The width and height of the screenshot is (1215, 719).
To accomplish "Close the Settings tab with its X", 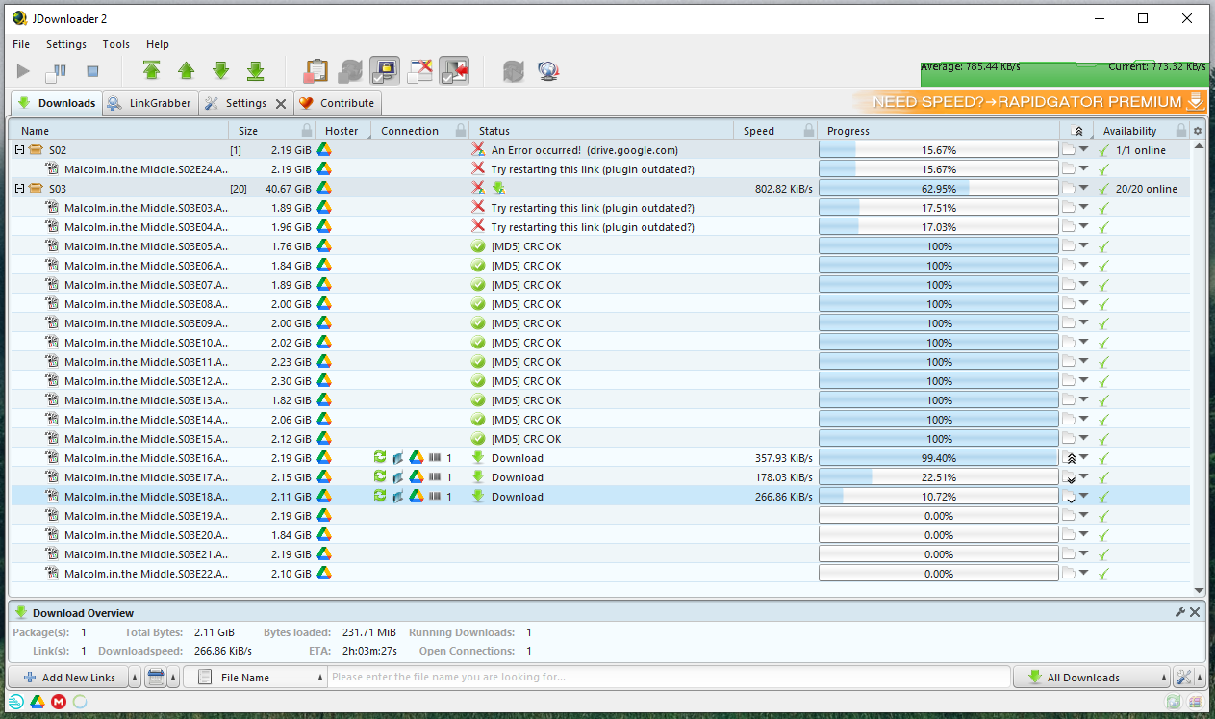I will click(x=281, y=103).
